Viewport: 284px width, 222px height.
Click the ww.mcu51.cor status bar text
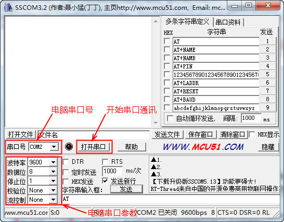pyautogui.click(x=26, y=213)
